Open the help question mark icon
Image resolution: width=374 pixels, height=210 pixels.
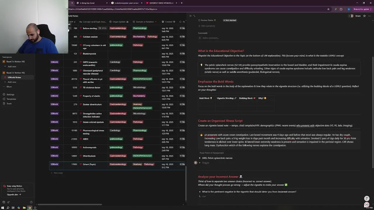tap(31, 202)
